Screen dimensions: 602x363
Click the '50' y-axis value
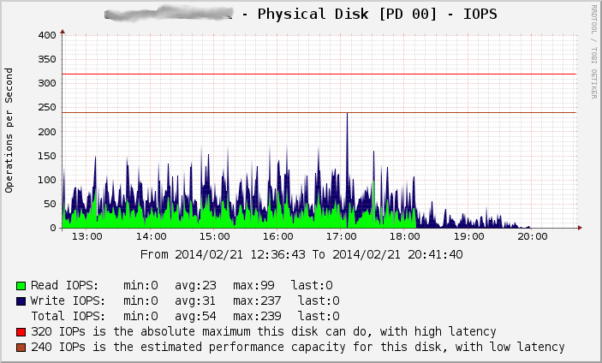[x=50, y=204]
